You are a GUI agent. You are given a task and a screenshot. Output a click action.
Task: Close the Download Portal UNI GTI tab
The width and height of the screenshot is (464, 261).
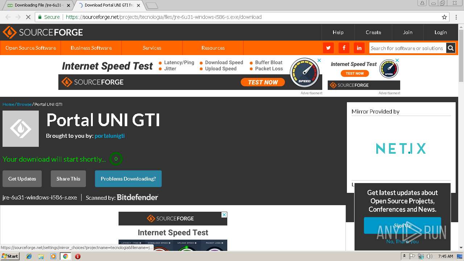coord(138,5)
